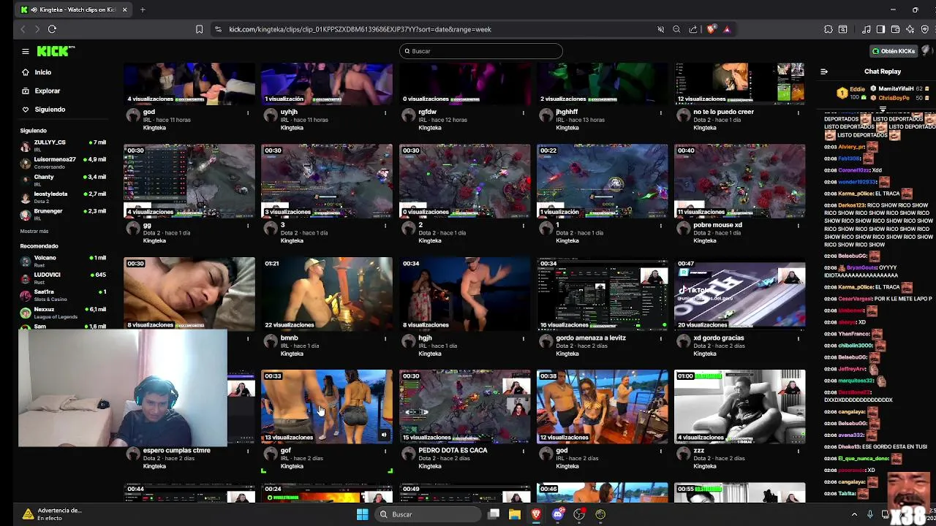This screenshot has height=526, width=936.
Task: Open options menu for clip 'uyhjh'
Action: pos(385,113)
